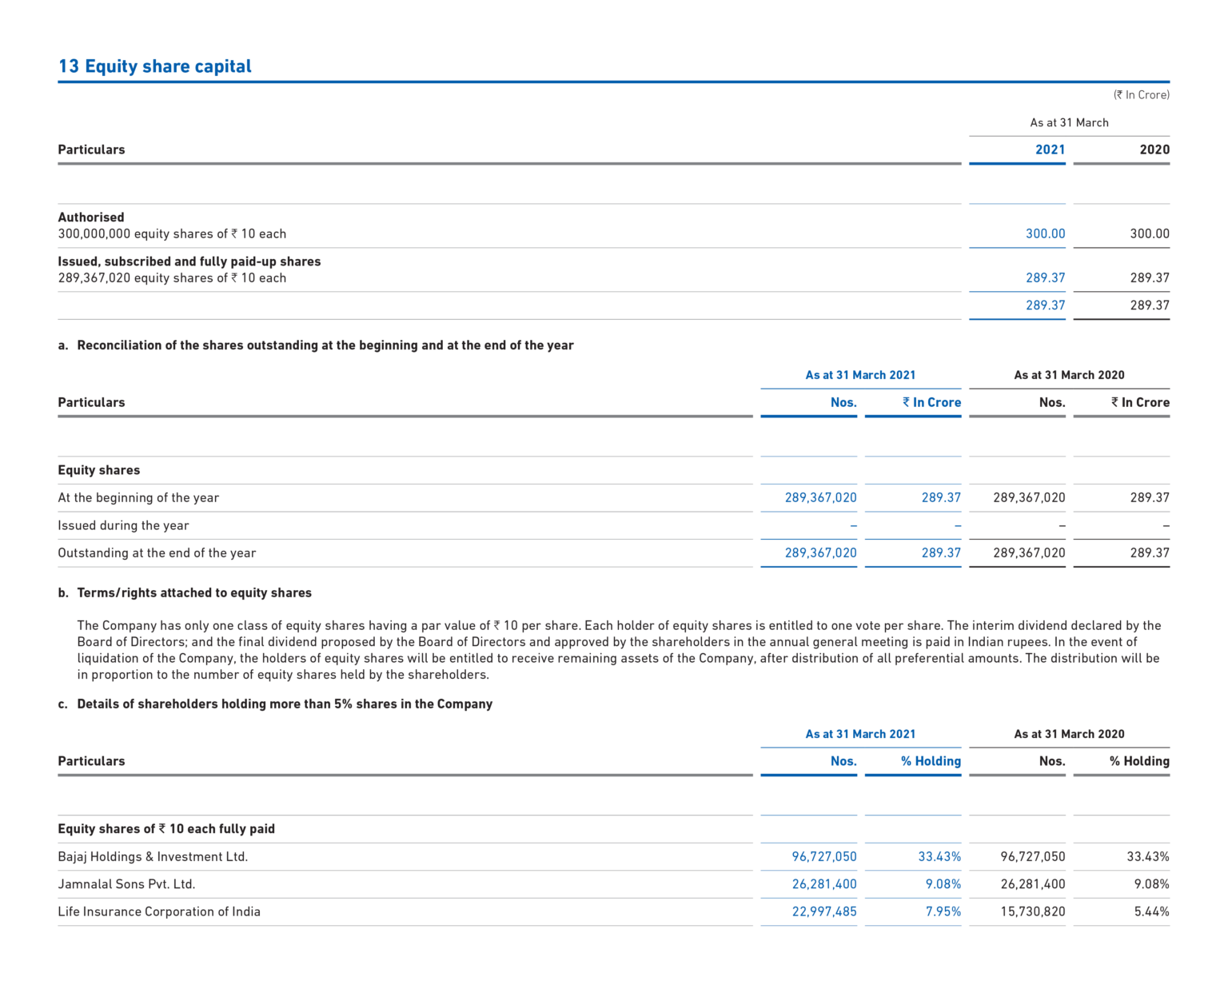The width and height of the screenshot is (1228, 981).
Task: Click the Nos. column header
Action: click(x=843, y=402)
